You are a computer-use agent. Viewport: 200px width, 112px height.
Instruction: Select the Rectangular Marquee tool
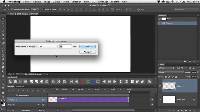click(x=3, y=23)
